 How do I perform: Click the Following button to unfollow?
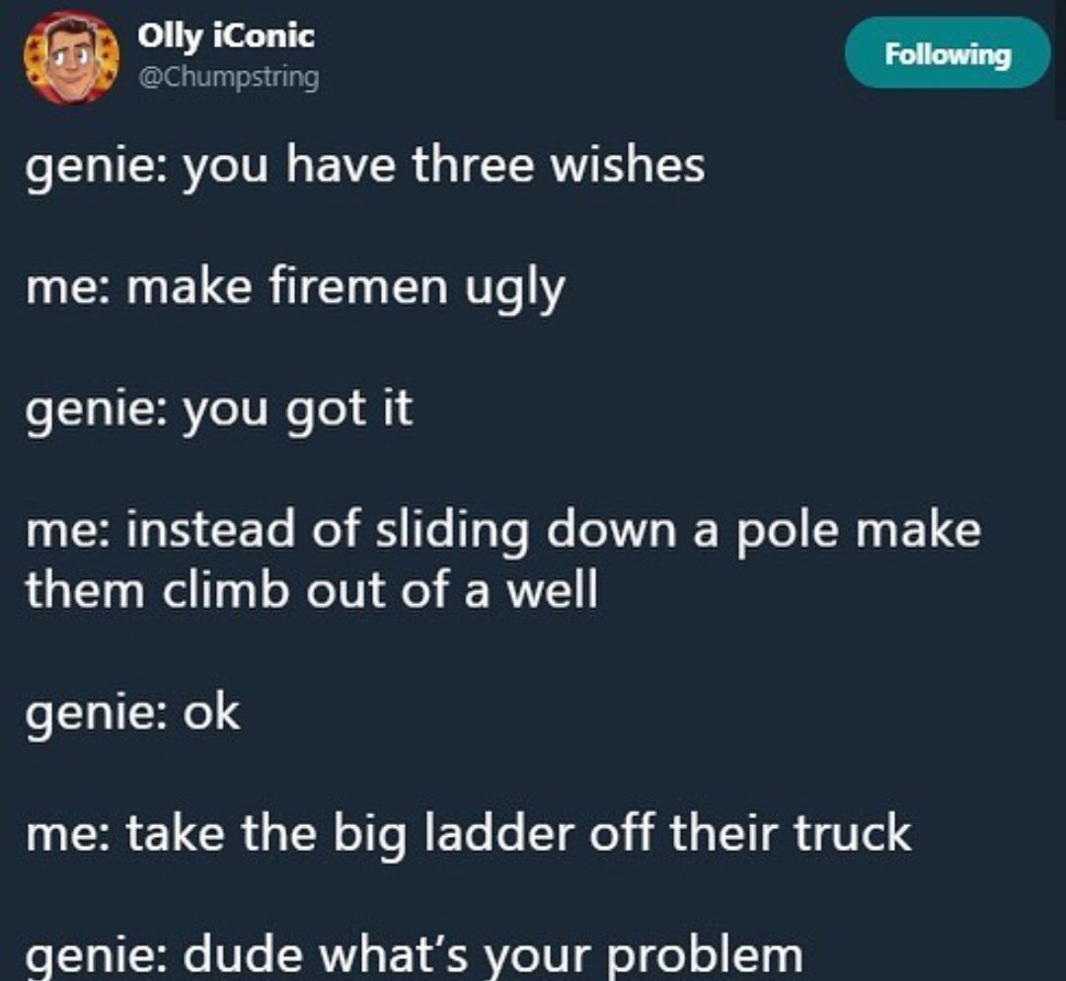click(948, 53)
